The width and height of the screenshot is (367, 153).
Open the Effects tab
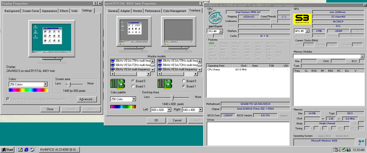click(64, 11)
